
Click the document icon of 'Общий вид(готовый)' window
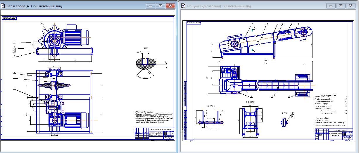(x=183, y=6)
